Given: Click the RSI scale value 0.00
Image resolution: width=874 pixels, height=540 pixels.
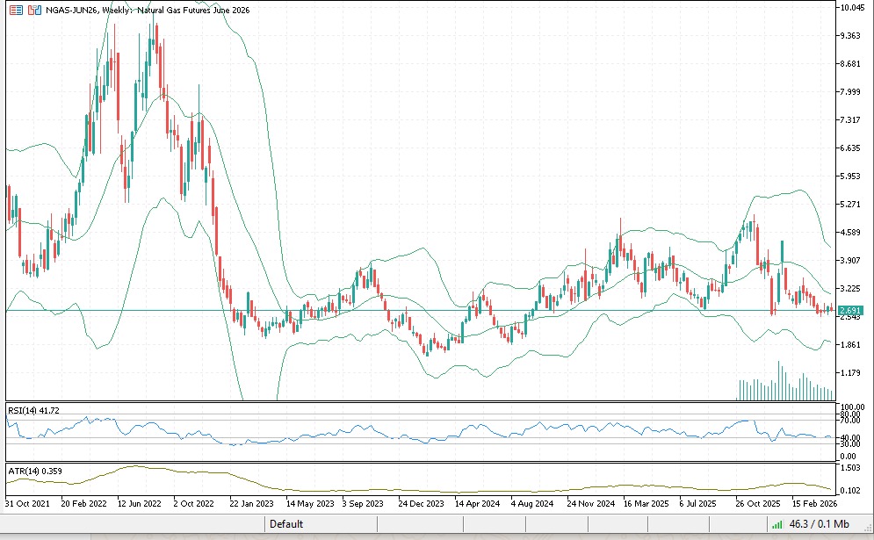Looking at the screenshot, I should click(849, 457).
